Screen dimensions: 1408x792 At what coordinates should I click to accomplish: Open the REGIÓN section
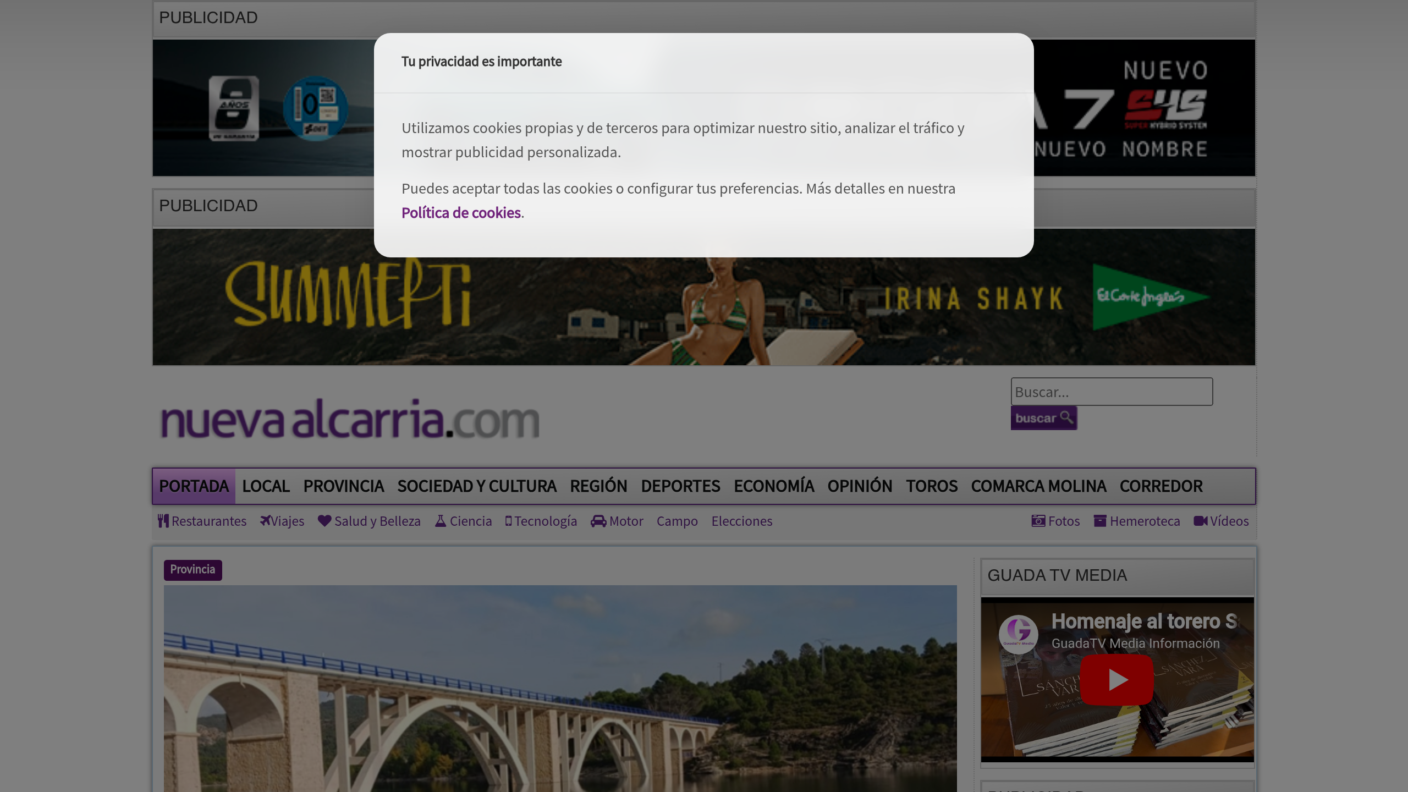598,486
